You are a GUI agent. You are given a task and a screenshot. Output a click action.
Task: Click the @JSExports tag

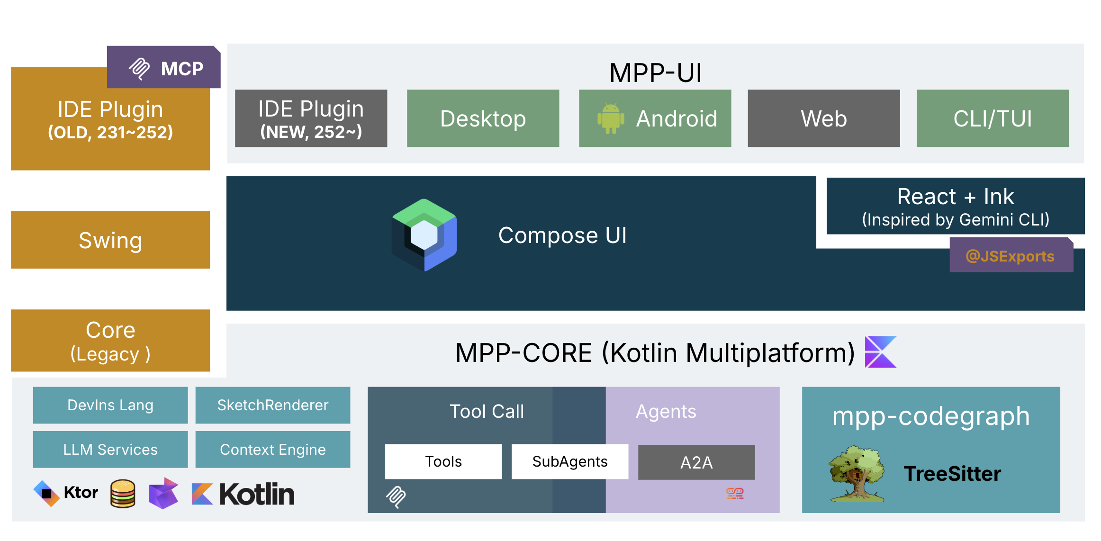1011,256
